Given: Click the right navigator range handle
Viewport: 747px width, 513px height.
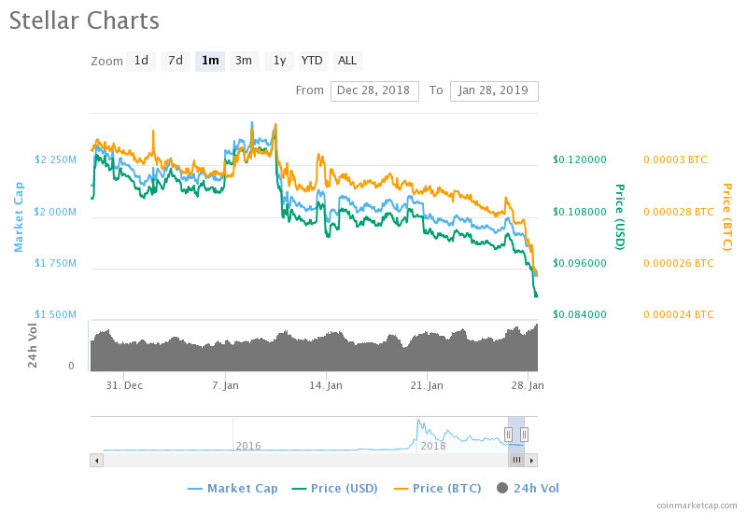Looking at the screenshot, I should point(524,435).
